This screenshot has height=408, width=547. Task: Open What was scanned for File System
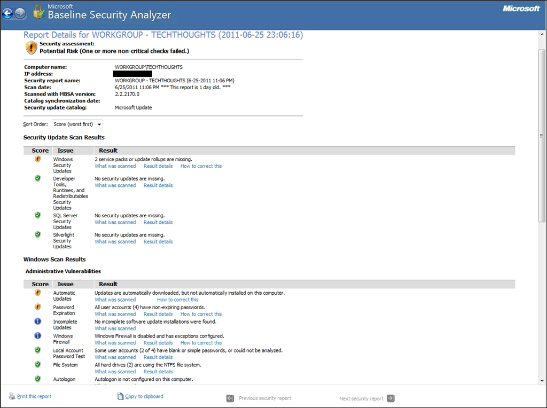click(x=115, y=371)
